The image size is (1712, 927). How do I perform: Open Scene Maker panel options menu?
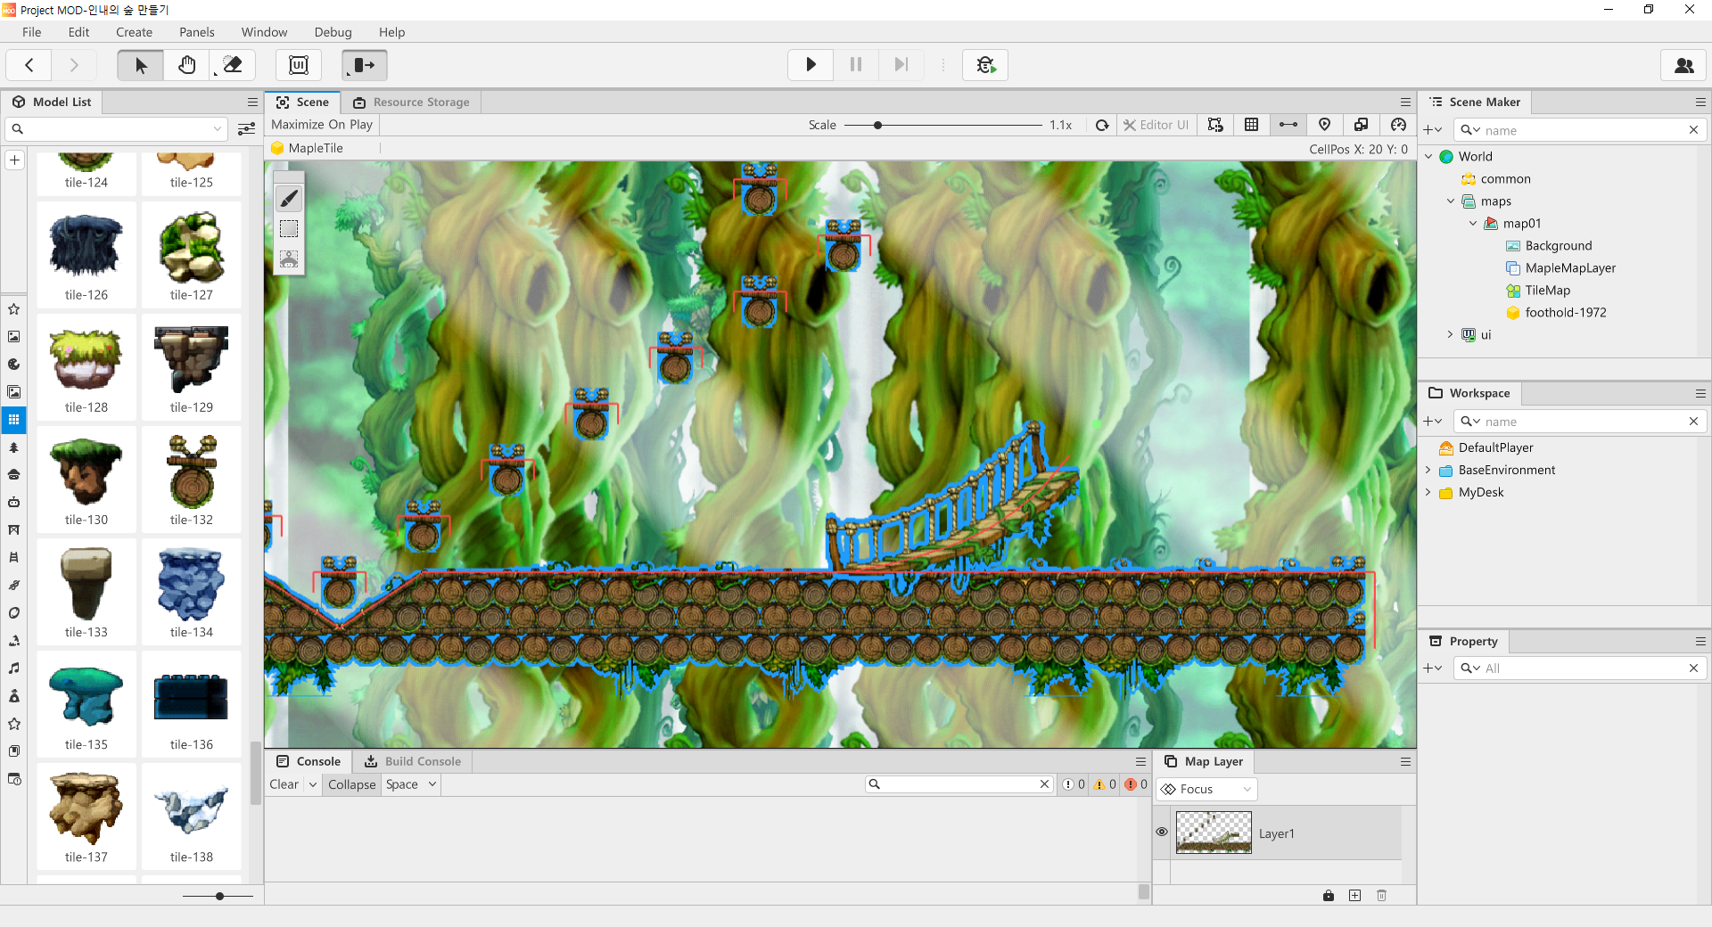(x=1700, y=103)
